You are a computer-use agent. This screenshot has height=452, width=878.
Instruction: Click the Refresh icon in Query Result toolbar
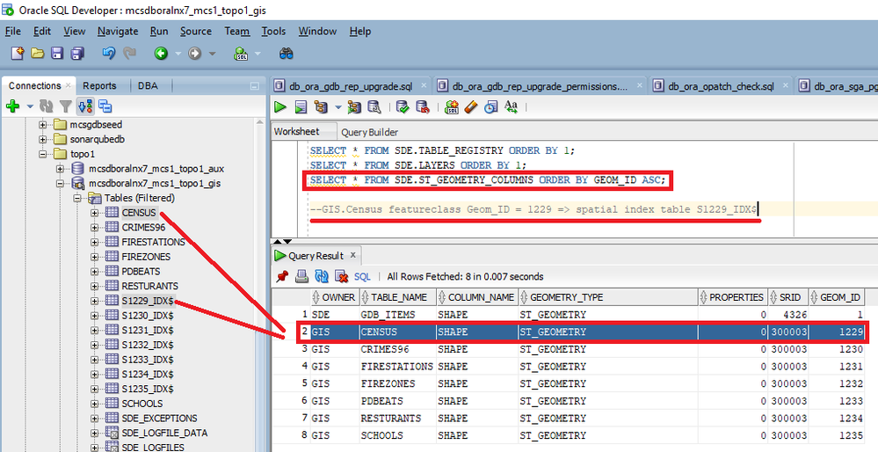(x=322, y=276)
